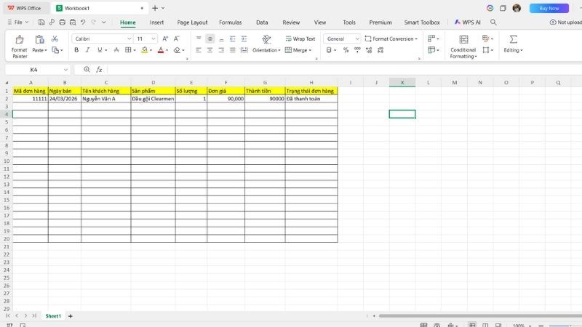This screenshot has height=327, width=582.
Task: Increase font size with A+ icon
Action: pyautogui.click(x=165, y=39)
